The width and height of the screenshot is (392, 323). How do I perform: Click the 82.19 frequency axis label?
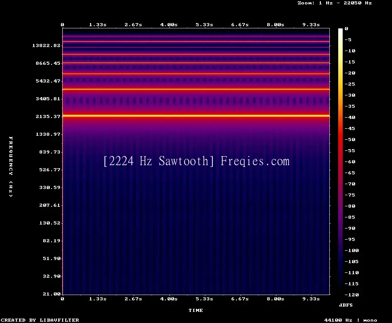coord(52,240)
